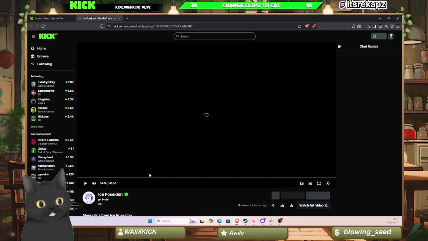Click the Kick points balance button

pyautogui.click(x=379, y=36)
